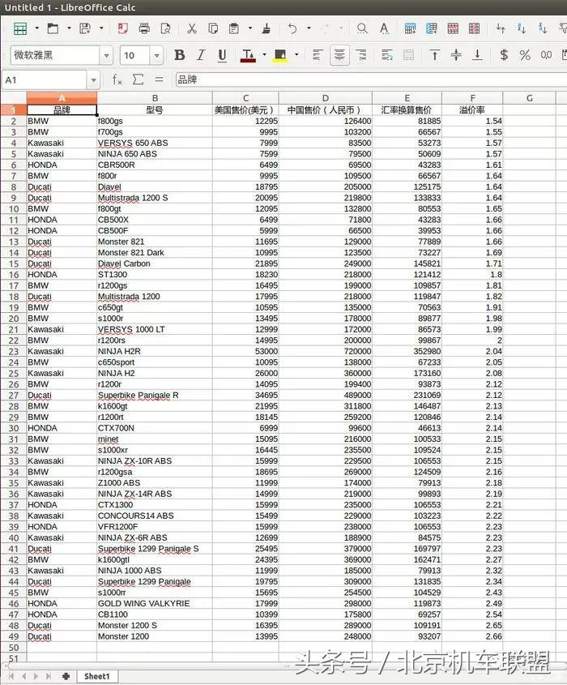
Task: Open Find and Replace magnifier icon
Action: 362,29
